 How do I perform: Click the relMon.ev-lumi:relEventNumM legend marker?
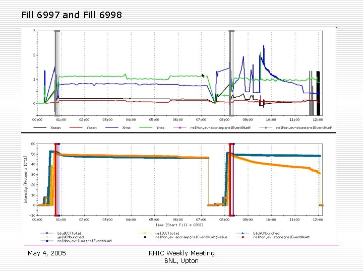47,241
